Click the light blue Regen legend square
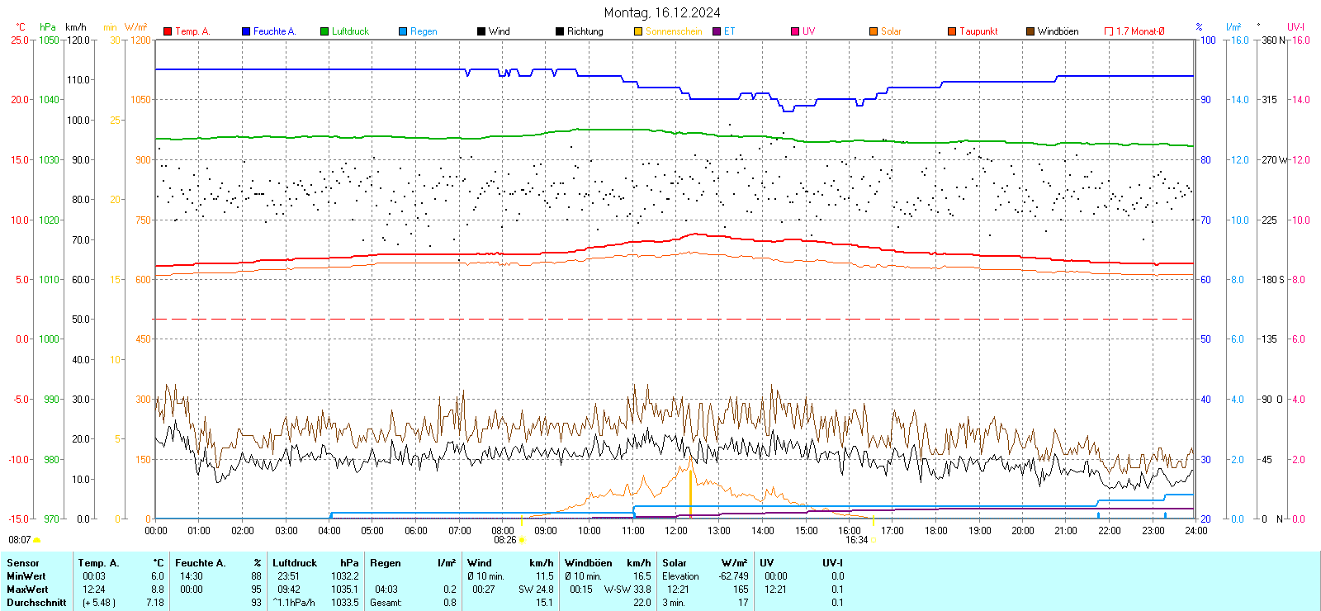Screen dimensions: 1321x611 coord(403,31)
